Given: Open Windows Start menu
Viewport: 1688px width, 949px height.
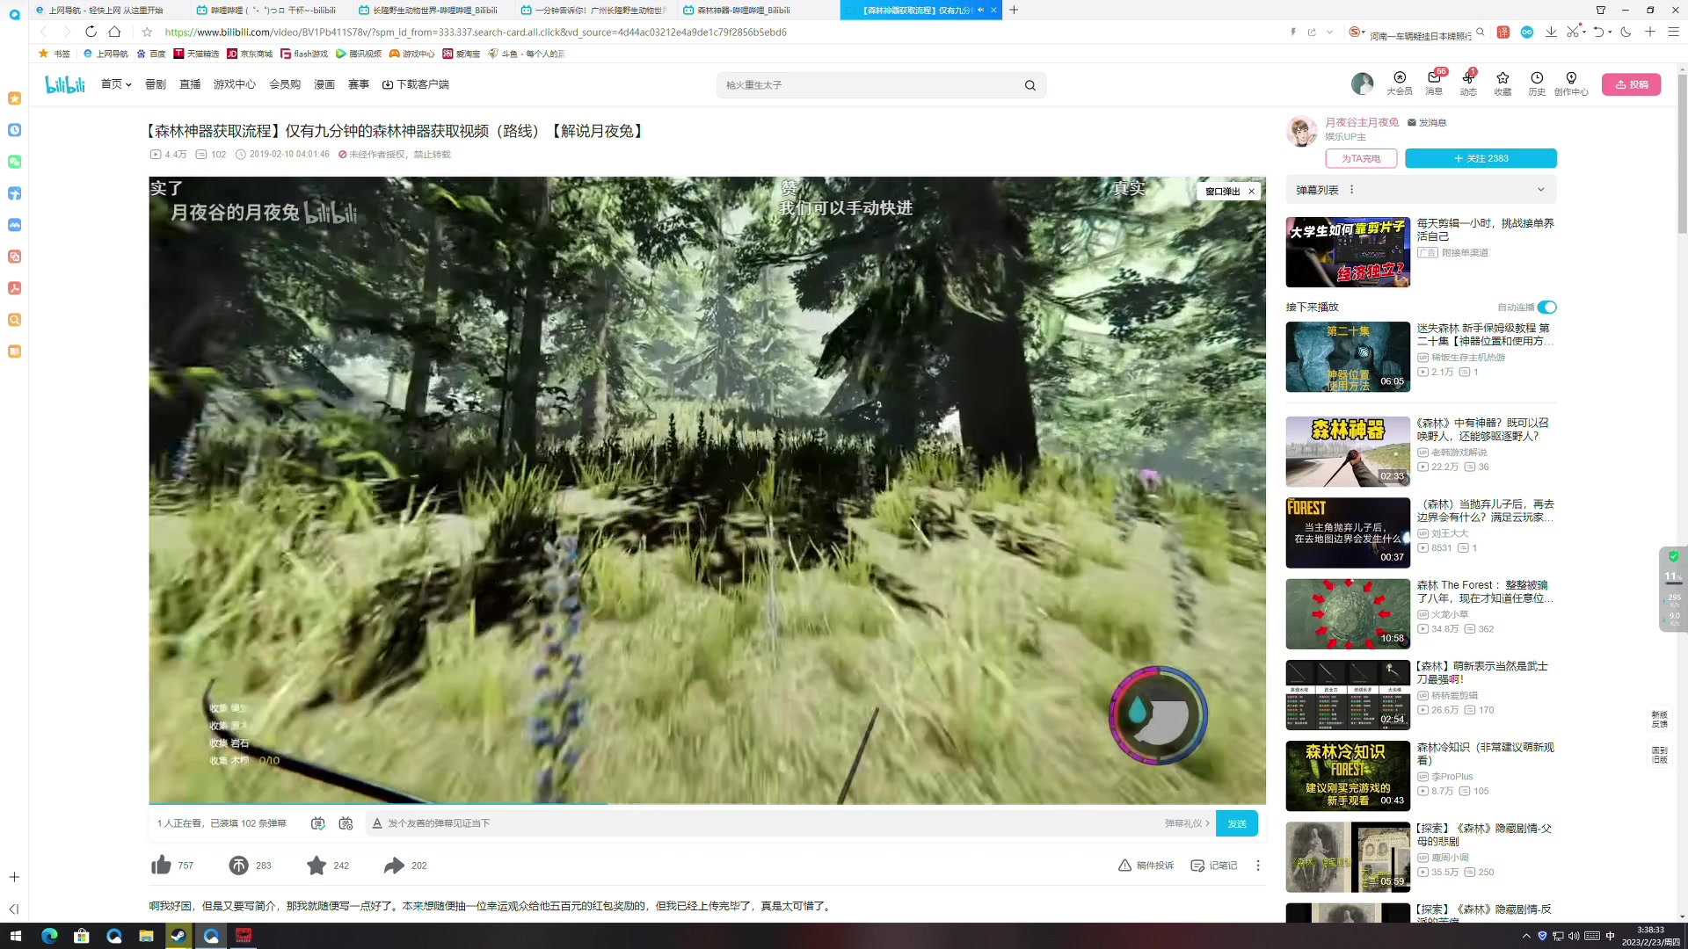Looking at the screenshot, I should 15,936.
